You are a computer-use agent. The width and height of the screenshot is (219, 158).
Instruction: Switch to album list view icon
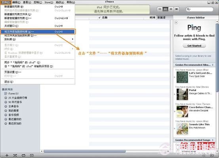pyautogui.click(x=166, y=9)
